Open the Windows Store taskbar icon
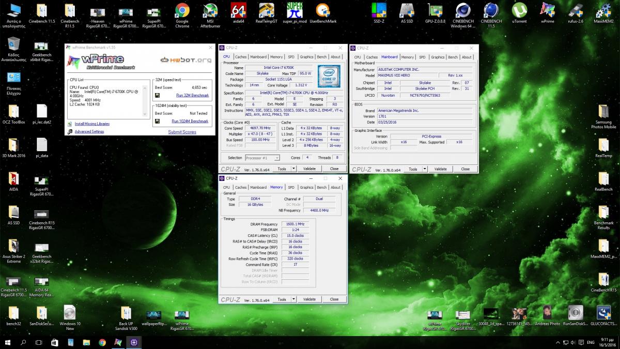This screenshot has height=349, width=620. click(54, 342)
